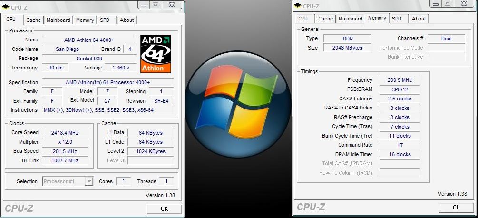Click the Brand ID value 4
This screenshot has height=218, width=478.
130,49
